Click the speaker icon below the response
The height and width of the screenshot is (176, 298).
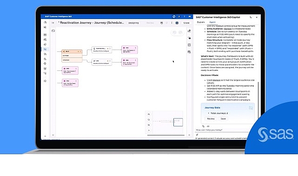point(208,126)
